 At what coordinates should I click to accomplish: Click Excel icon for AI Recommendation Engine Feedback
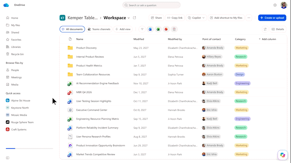tap(70, 84)
